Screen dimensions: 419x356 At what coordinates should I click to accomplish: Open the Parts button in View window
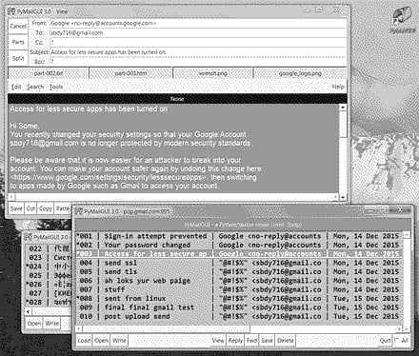(18, 42)
